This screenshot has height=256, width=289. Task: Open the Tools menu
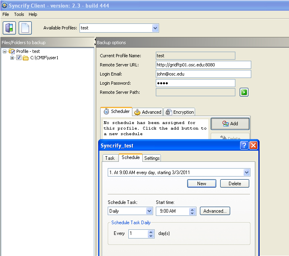click(x=19, y=14)
